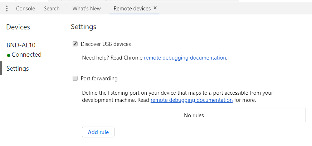This screenshot has height=146, width=312.
Task: Click the Devices sidebar heading
Action: tap(18, 27)
